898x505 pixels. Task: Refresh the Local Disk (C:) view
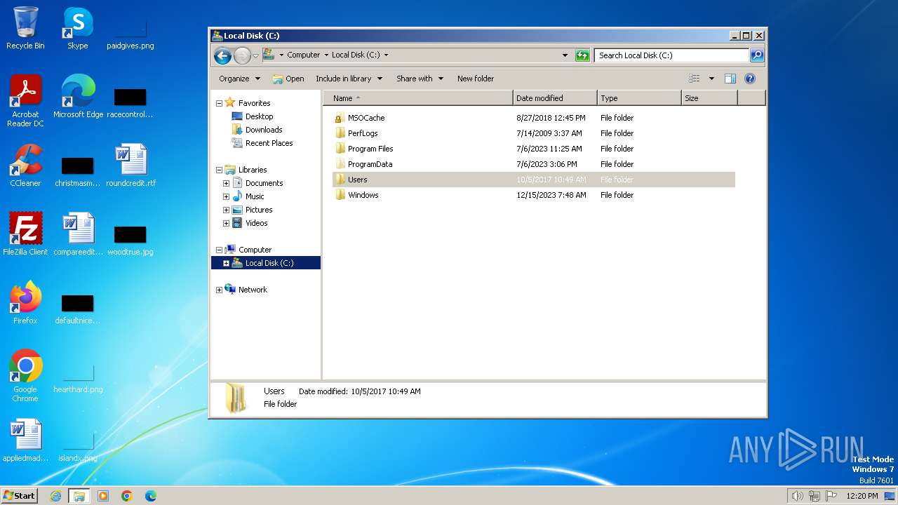point(582,55)
